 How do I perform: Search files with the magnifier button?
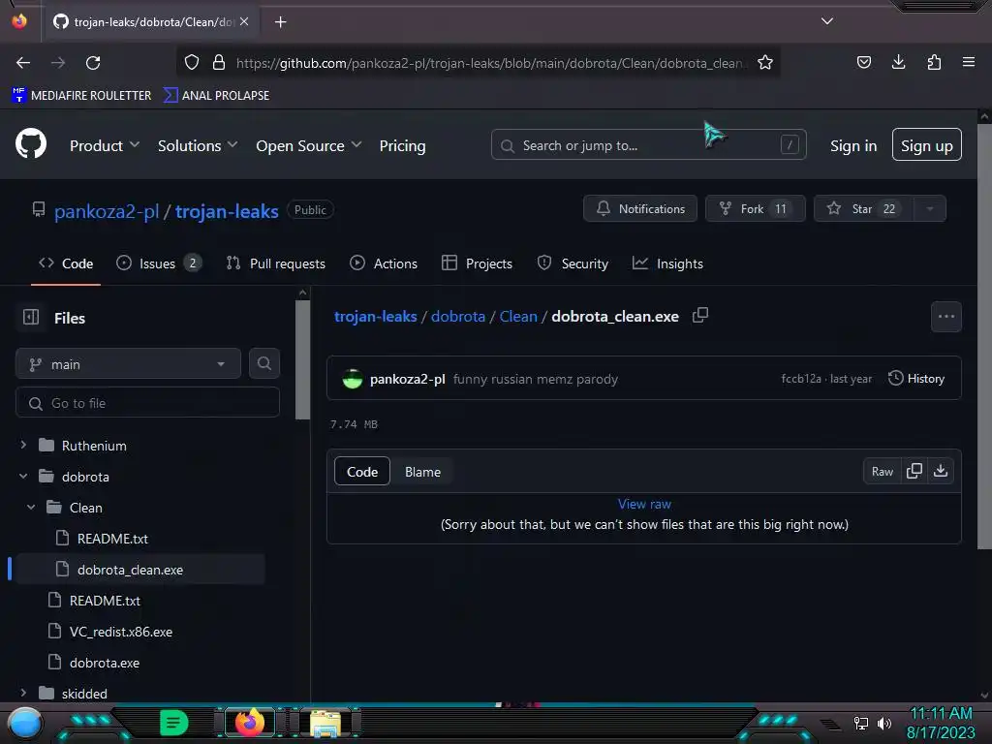264,363
